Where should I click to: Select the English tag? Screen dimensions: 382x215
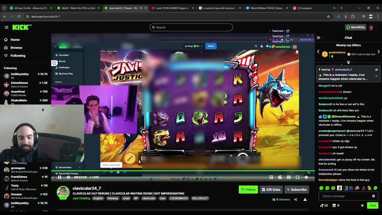point(98,198)
